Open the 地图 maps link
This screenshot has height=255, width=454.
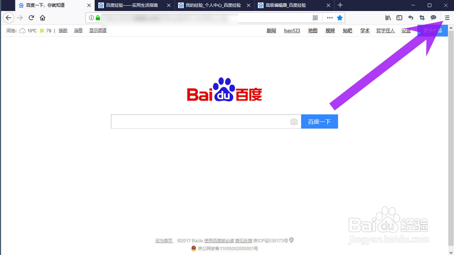click(x=313, y=31)
